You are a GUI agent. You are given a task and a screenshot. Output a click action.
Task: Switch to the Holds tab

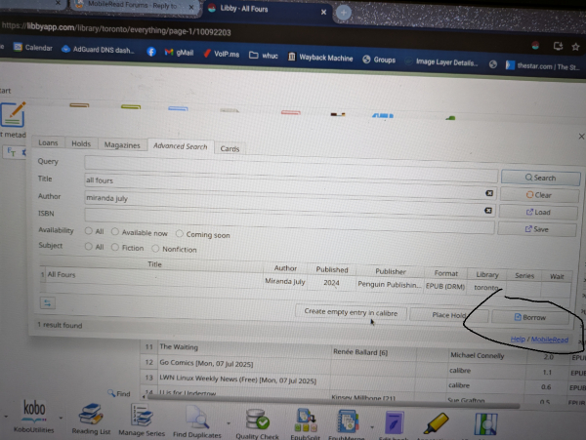point(81,143)
